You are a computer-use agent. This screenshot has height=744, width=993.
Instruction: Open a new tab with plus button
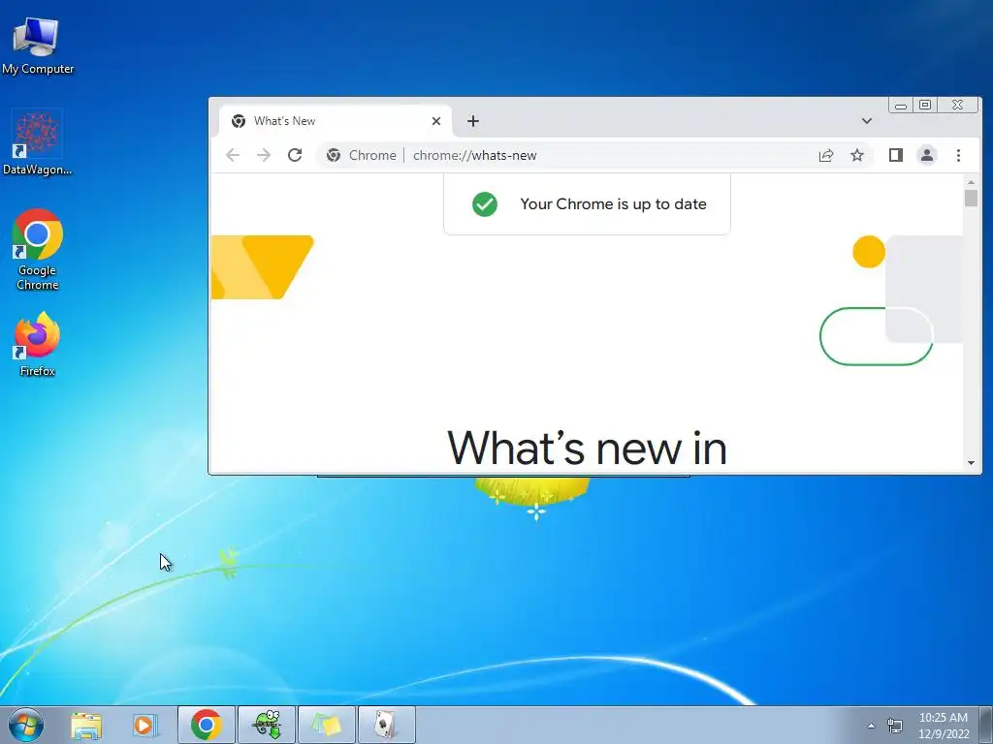(x=473, y=121)
